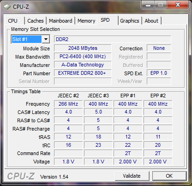The width and height of the screenshot is (192, 186).
Task: Click JEDEC #2 tRAS value 12
Action: click(x=68, y=137)
